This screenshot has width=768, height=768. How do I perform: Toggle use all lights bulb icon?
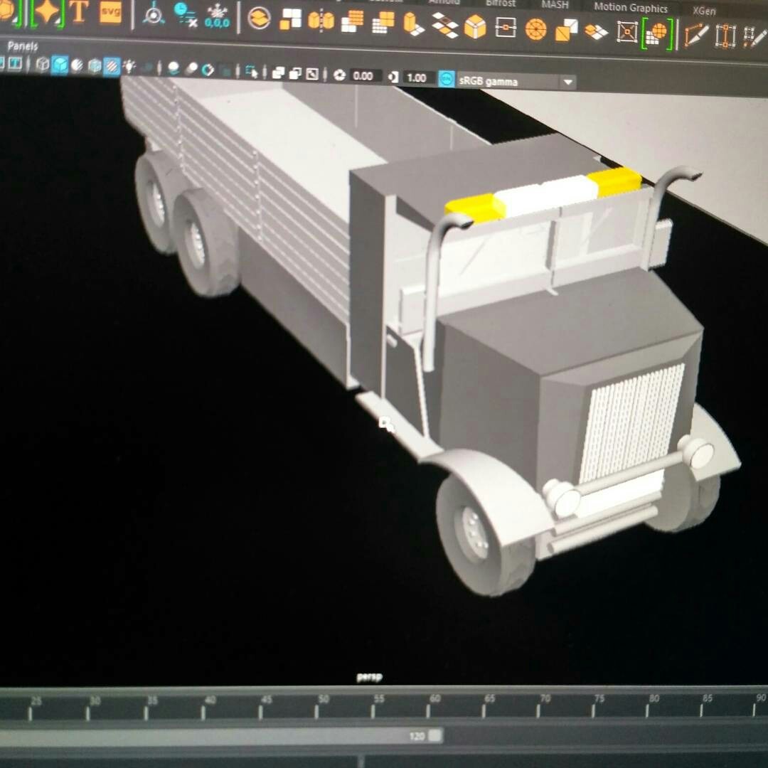coord(129,67)
